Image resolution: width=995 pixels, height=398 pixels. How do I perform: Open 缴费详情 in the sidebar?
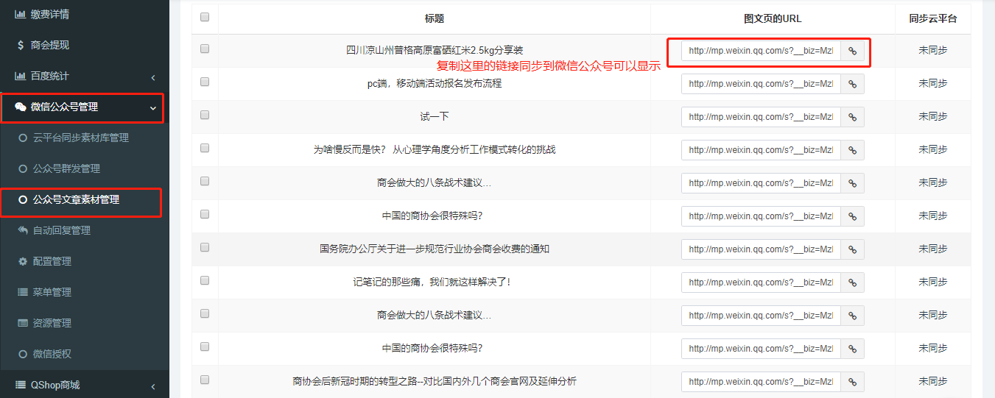click(x=49, y=15)
